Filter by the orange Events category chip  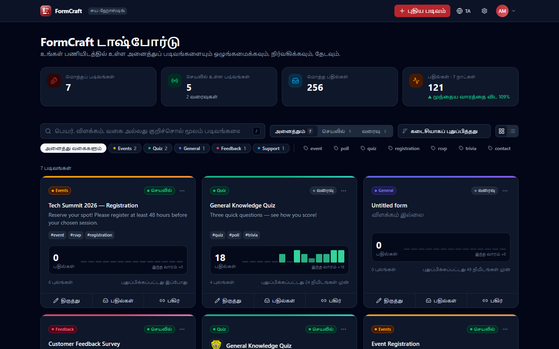[125, 149]
